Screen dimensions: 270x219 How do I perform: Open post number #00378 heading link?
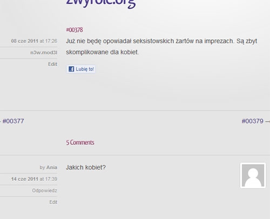[x=75, y=30]
